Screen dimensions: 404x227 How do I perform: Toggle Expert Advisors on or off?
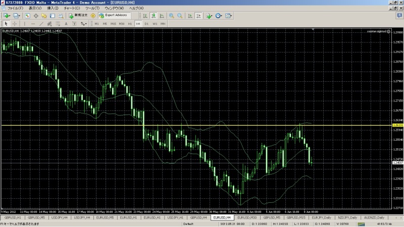tap(113, 16)
